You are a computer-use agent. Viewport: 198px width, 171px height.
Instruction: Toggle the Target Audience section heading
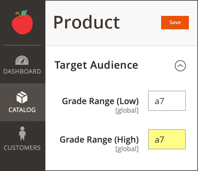click(96, 65)
